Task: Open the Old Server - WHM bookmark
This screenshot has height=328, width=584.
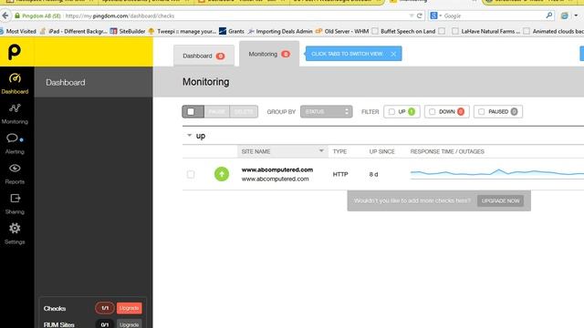Action: pyautogui.click(x=342, y=31)
